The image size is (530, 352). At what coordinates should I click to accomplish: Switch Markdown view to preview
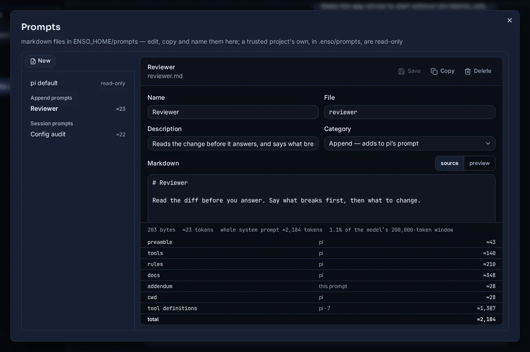(480, 163)
